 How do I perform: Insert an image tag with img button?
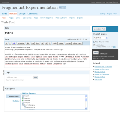37,43
